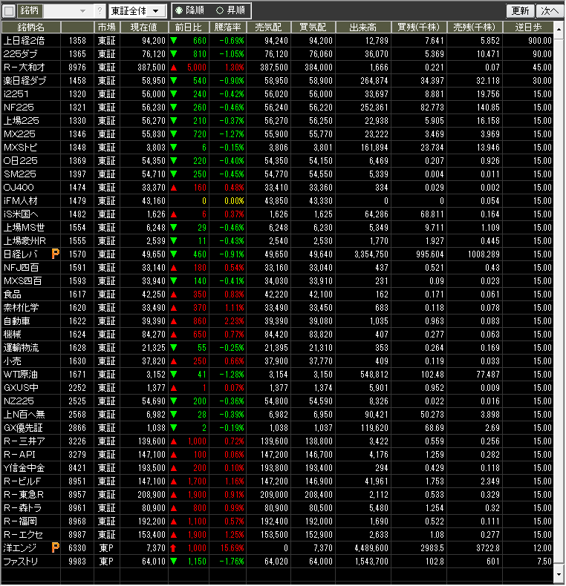Click the 更新 refresh button
The image size is (566, 586).
point(520,11)
